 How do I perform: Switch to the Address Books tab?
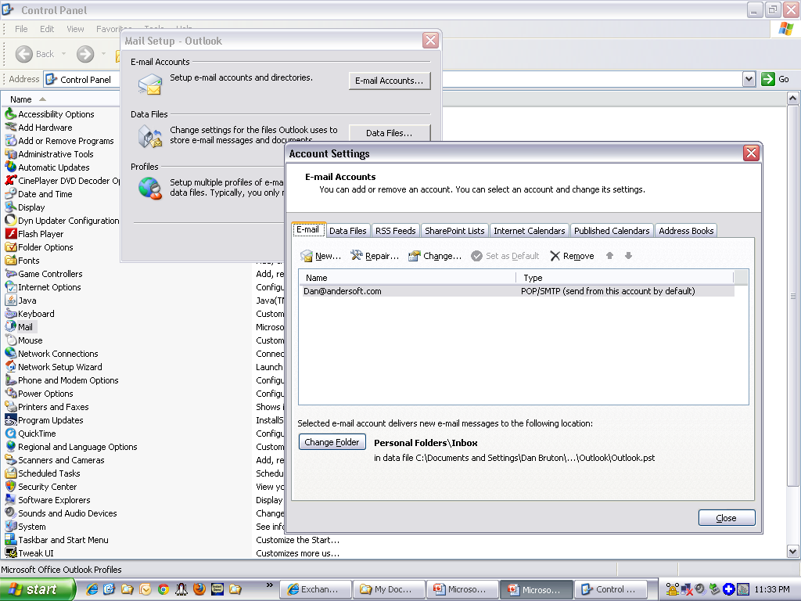(x=686, y=231)
